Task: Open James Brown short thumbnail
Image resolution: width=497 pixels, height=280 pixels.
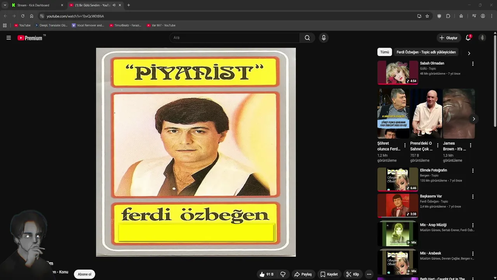Action: click(459, 114)
